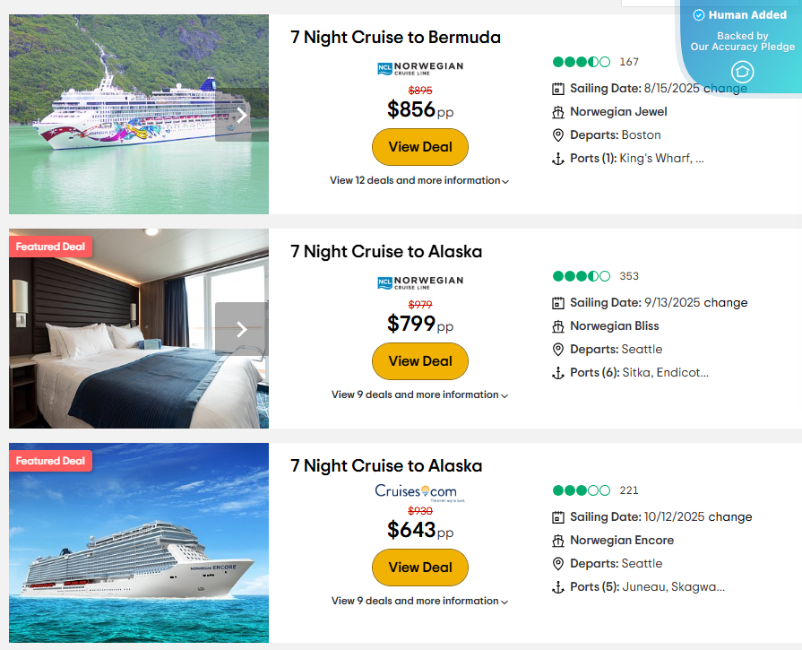The height and width of the screenshot is (650, 802).
Task: Click the Norwegian Encore ship thumbnail
Action: [138, 542]
